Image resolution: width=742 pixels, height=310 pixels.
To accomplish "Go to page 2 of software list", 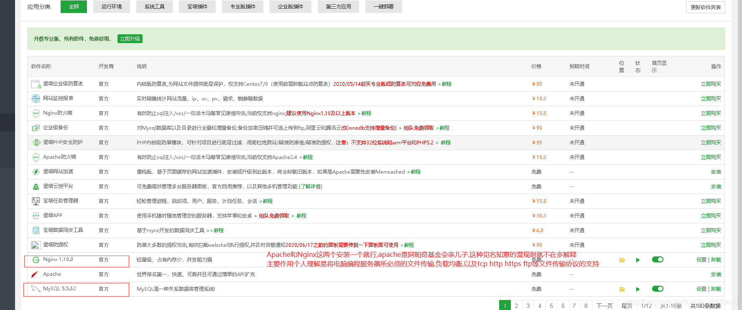I will 516,306.
